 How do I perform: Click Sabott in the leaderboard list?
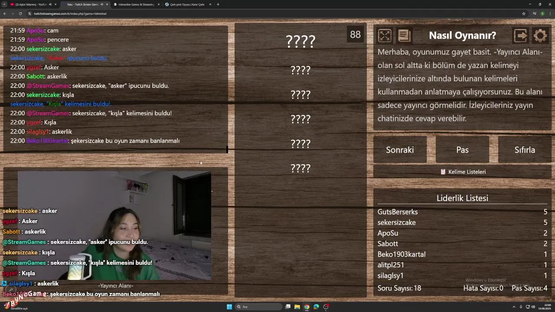[x=388, y=244]
